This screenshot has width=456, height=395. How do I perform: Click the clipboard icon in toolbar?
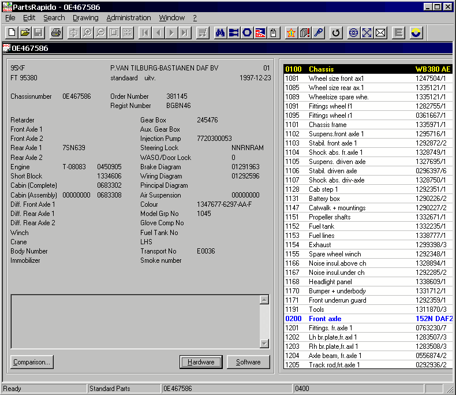tap(274, 32)
